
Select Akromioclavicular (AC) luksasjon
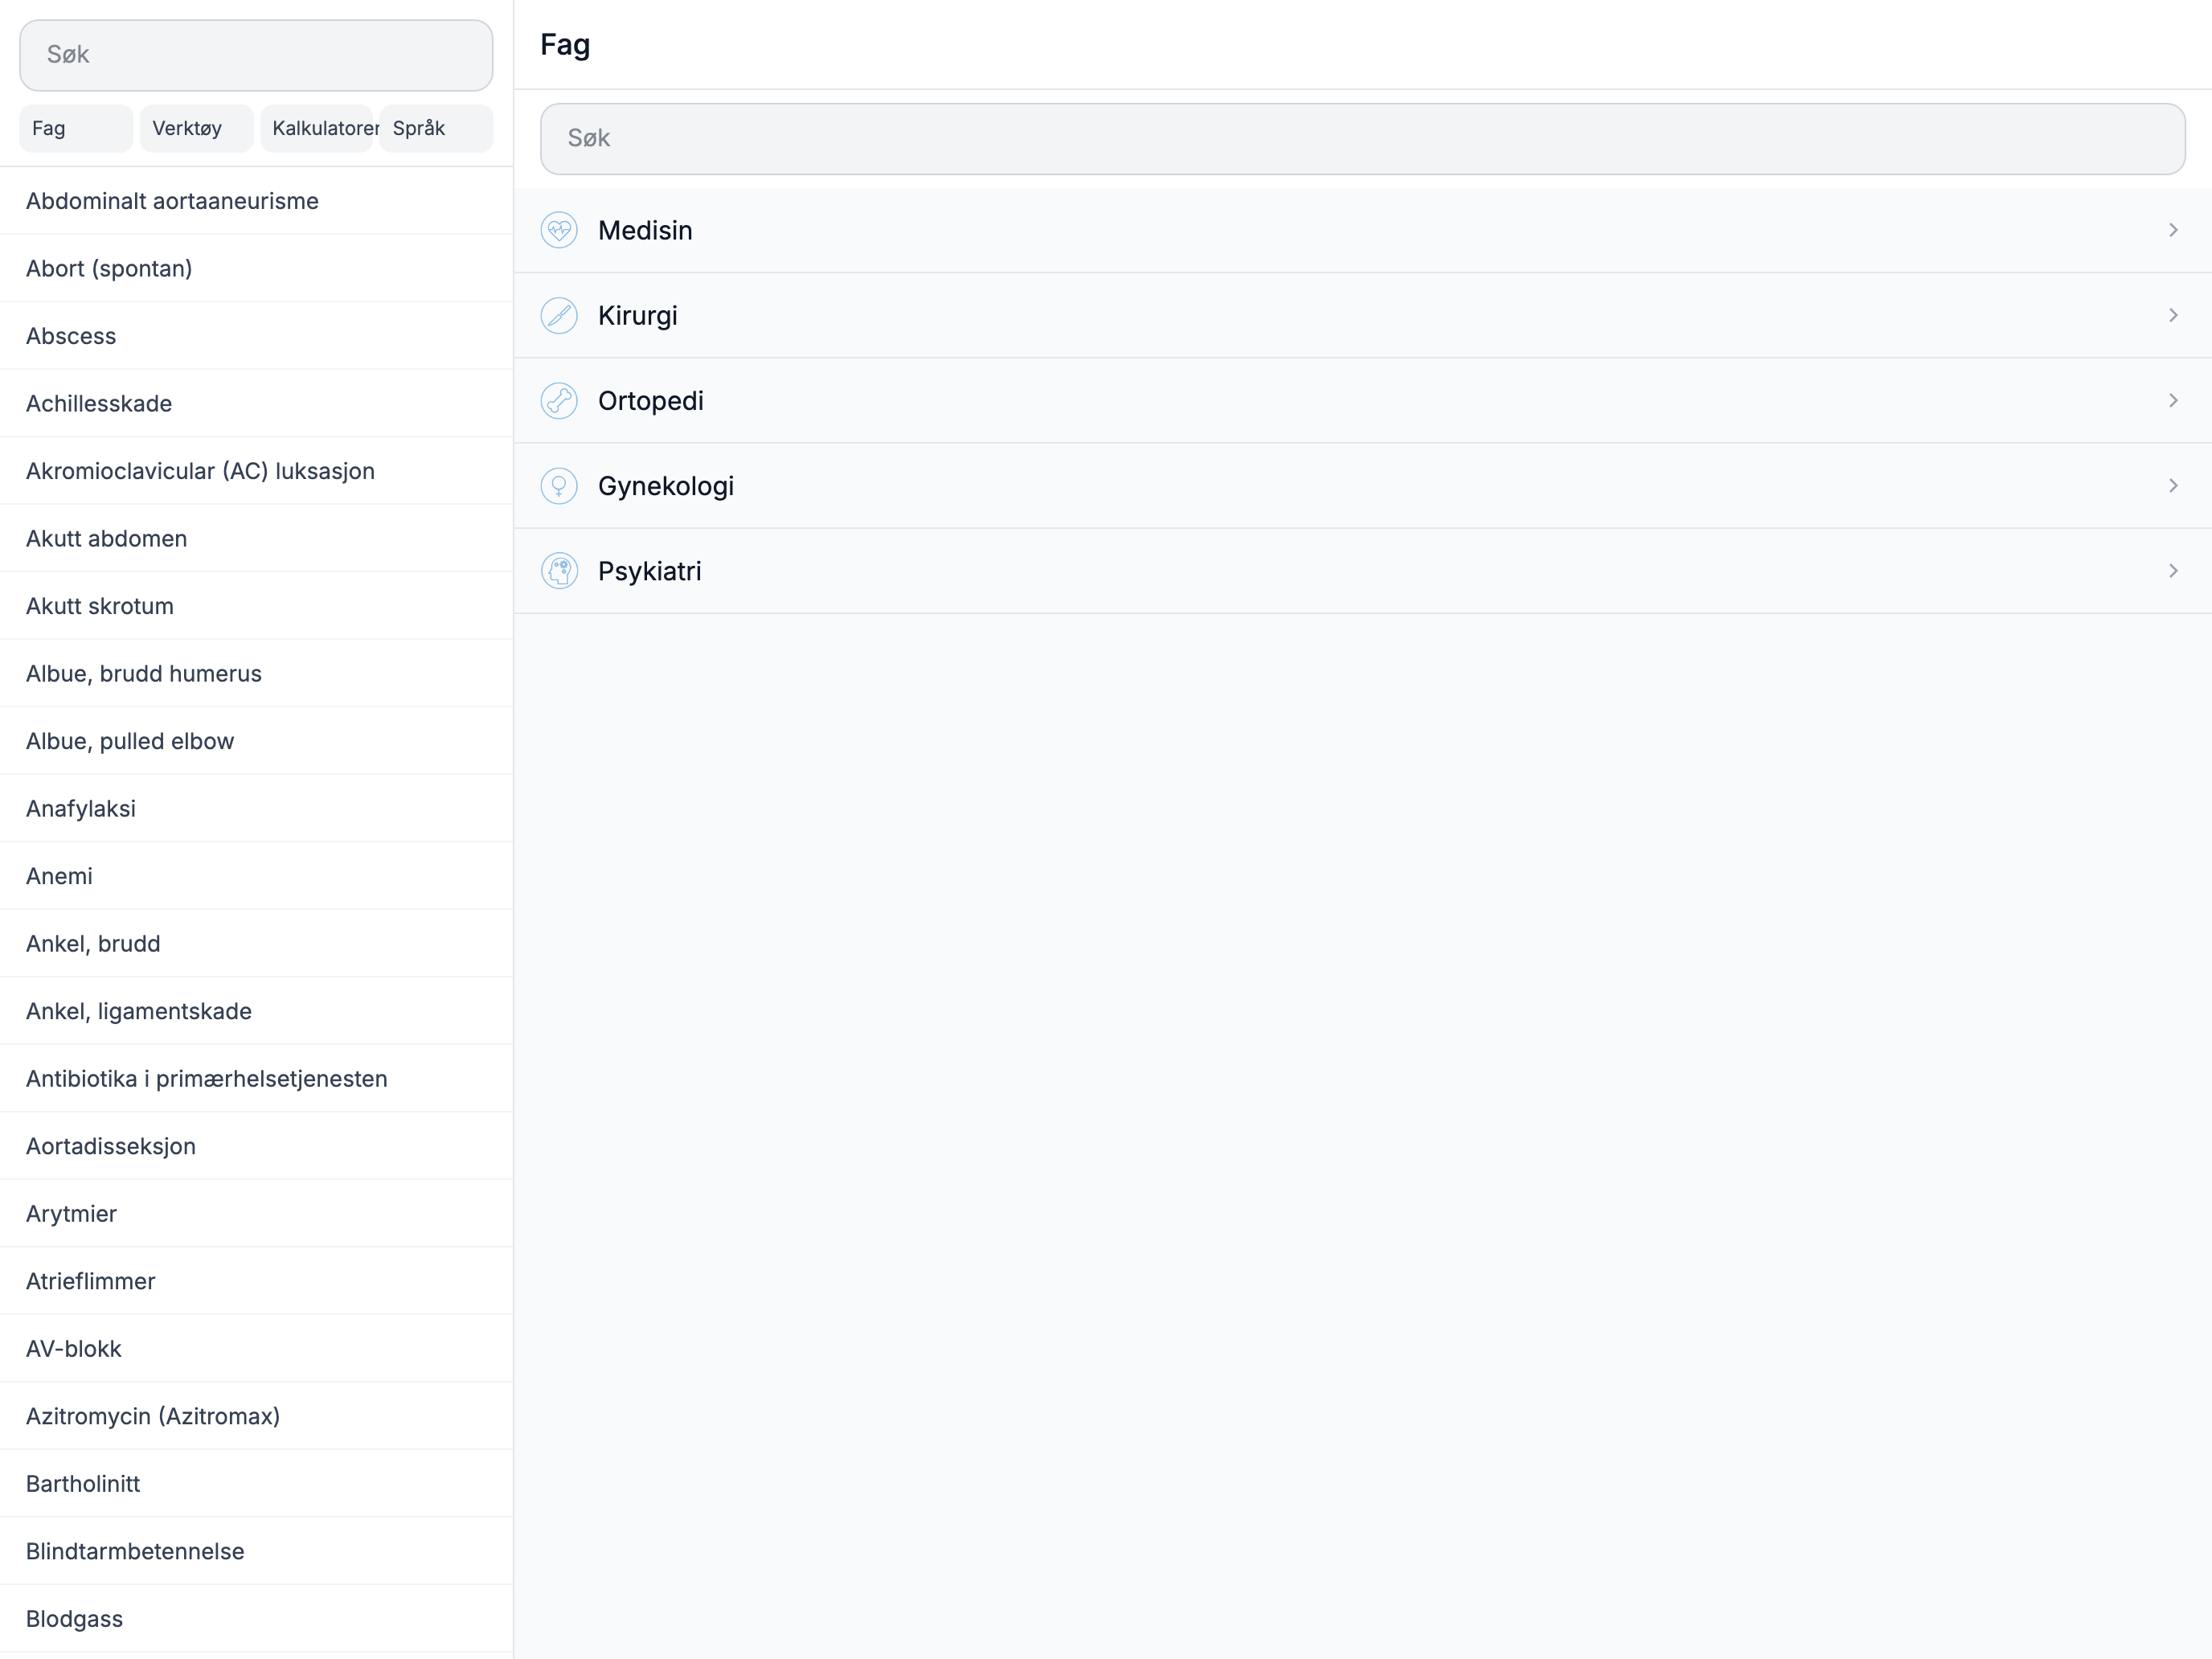tap(256, 471)
